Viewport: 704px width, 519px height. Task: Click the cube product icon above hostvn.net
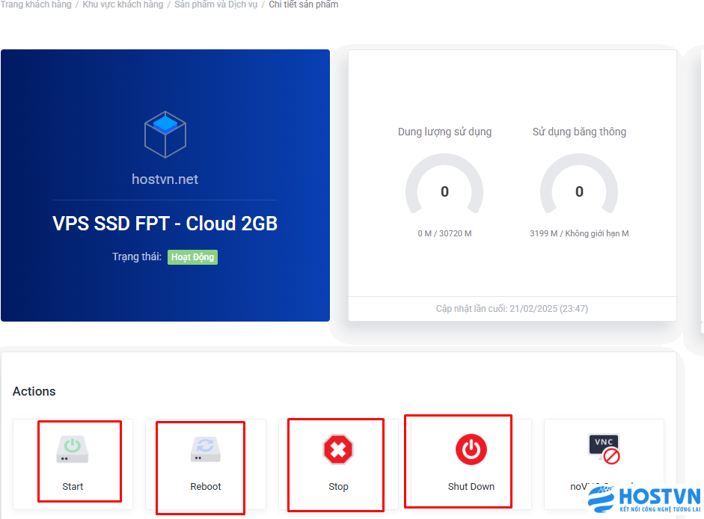click(x=165, y=135)
